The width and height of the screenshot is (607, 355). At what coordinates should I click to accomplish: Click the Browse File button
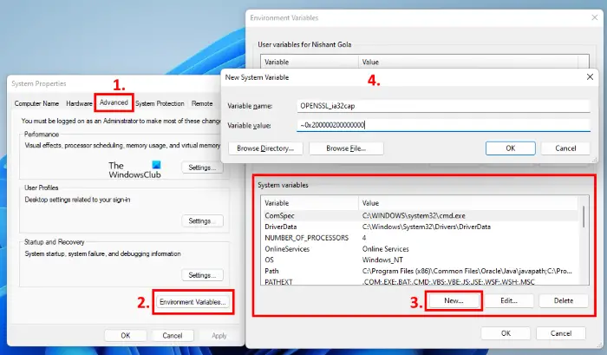pyautogui.click(x=346, y=148)
